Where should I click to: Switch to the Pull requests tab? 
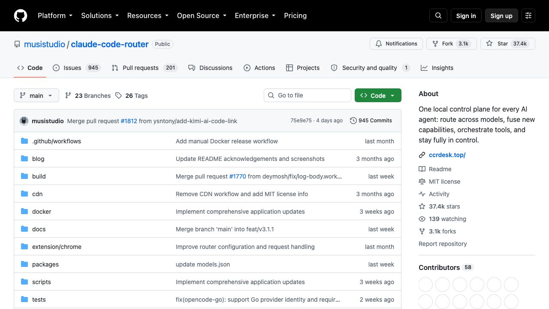(x=144, y=68)
